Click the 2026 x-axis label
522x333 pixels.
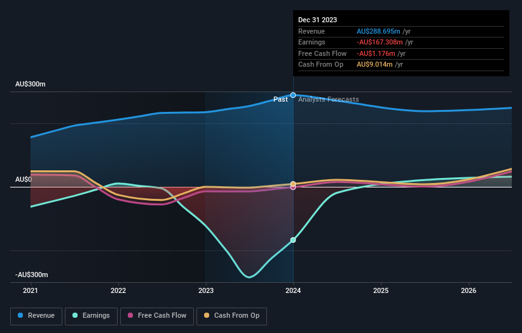tap(469, 290)
